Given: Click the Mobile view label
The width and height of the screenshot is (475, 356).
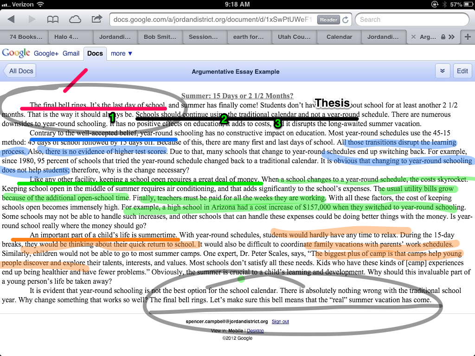Looking at the screenshot, I should [236, 331].
